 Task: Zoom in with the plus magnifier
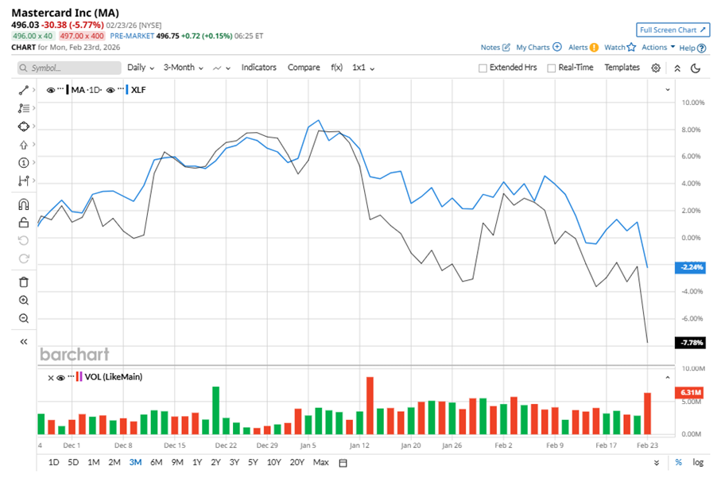pyautogui.click(x=23, y=301)
